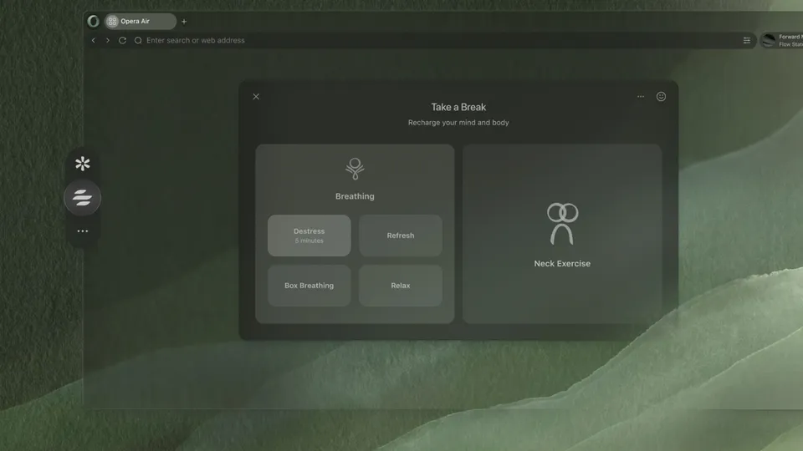Close the Take a Break dialog
Screen dimensions: 803x451
pyautogui.click(x=256, y=97)
